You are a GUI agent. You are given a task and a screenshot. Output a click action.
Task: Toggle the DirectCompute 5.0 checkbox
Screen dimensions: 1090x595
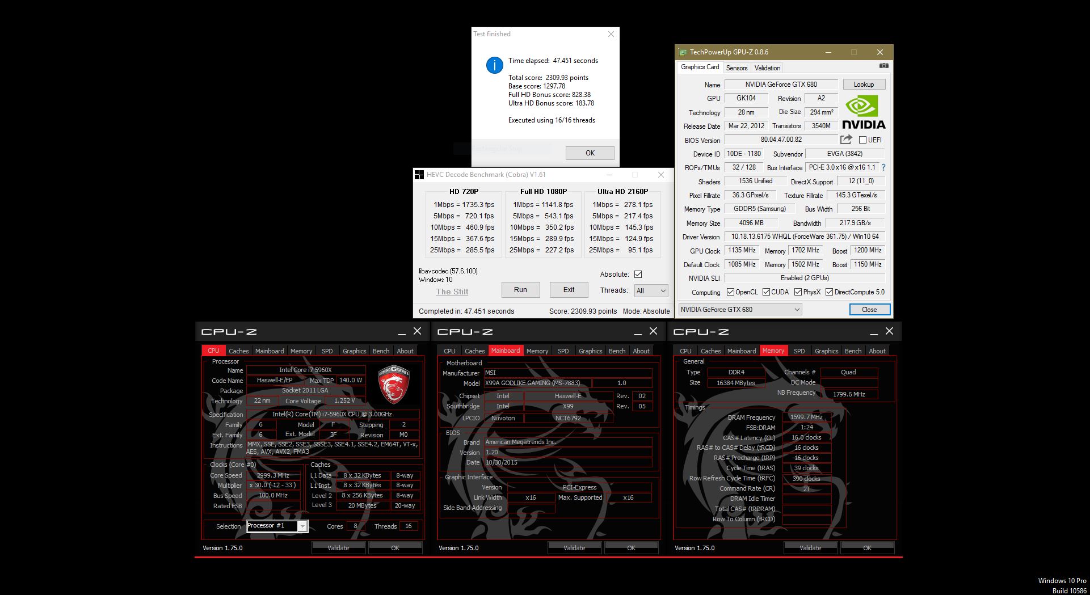coord(829,292)
